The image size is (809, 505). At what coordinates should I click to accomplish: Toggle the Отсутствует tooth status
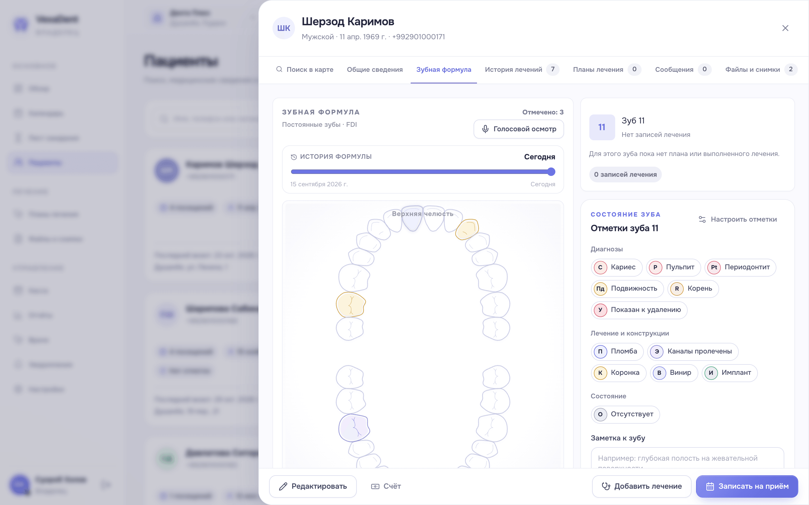pos(625,414)
